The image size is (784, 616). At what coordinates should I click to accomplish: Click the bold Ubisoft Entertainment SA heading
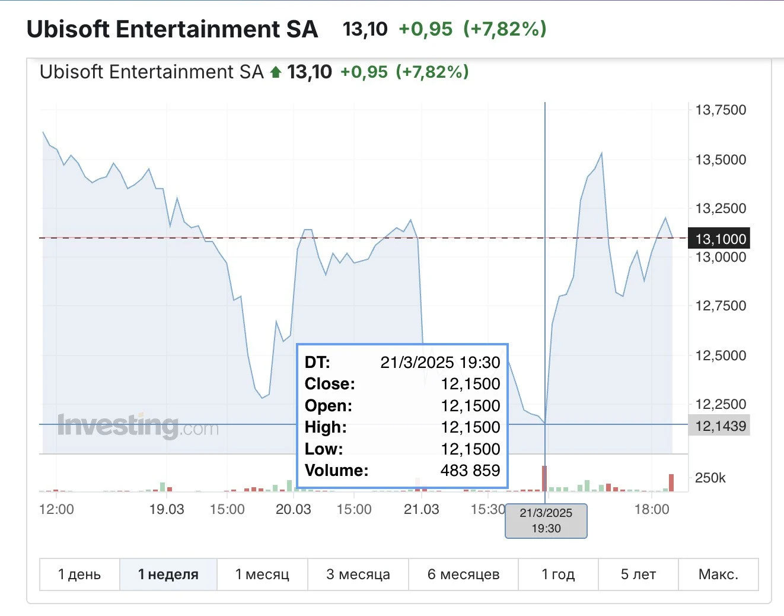(172, 29)
